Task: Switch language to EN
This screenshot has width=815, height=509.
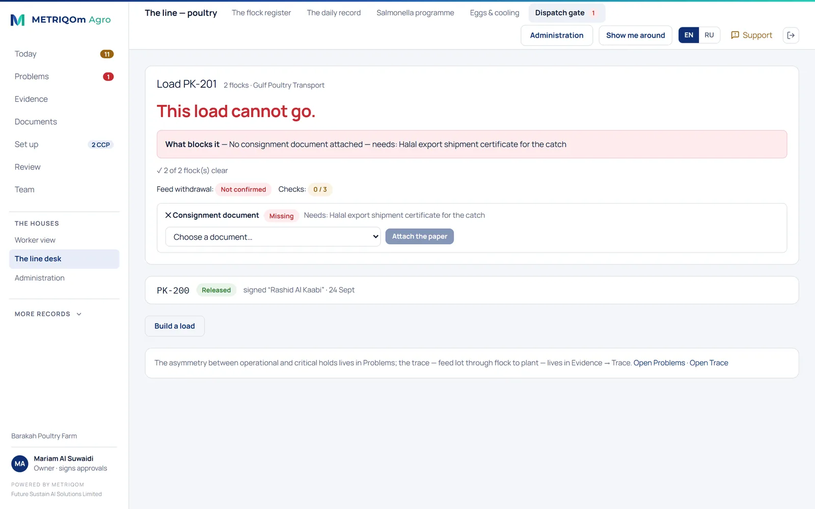Action: click(x=689, y=35)
